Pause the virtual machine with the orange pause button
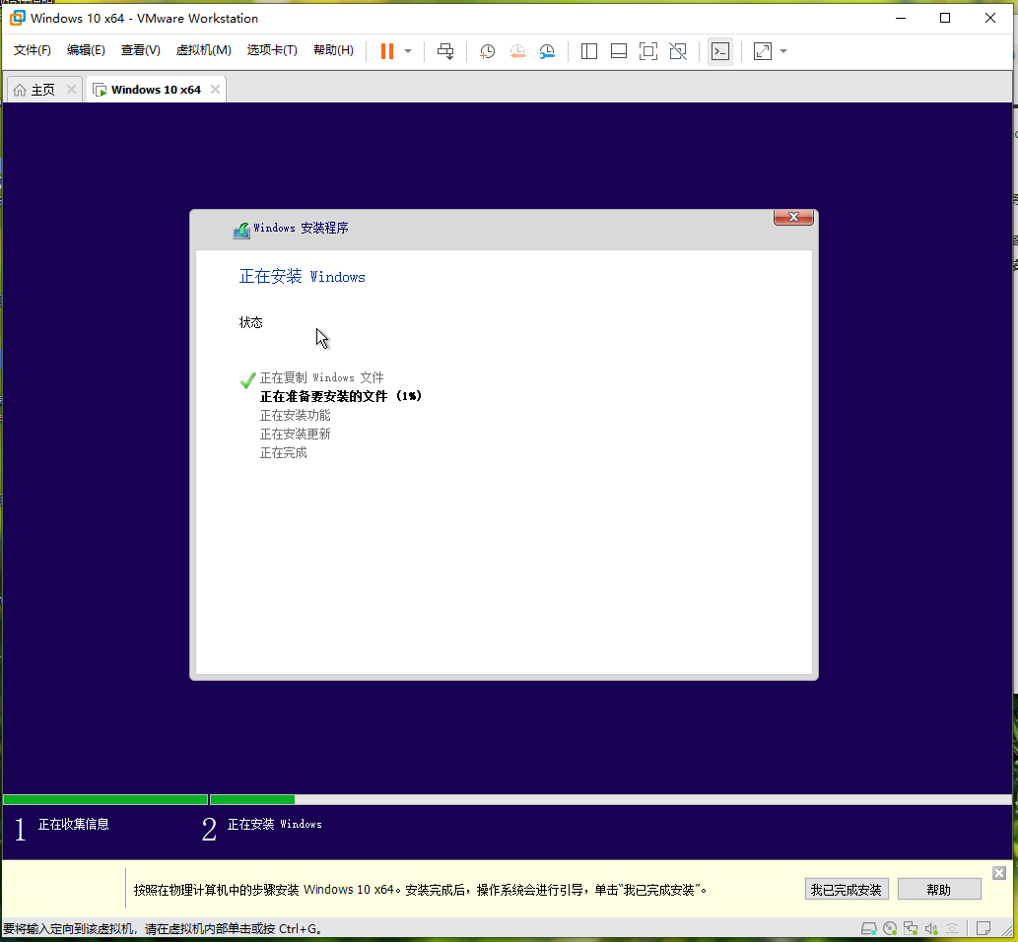This screenshot has height=942, width=1018. (x=387, y=51)
